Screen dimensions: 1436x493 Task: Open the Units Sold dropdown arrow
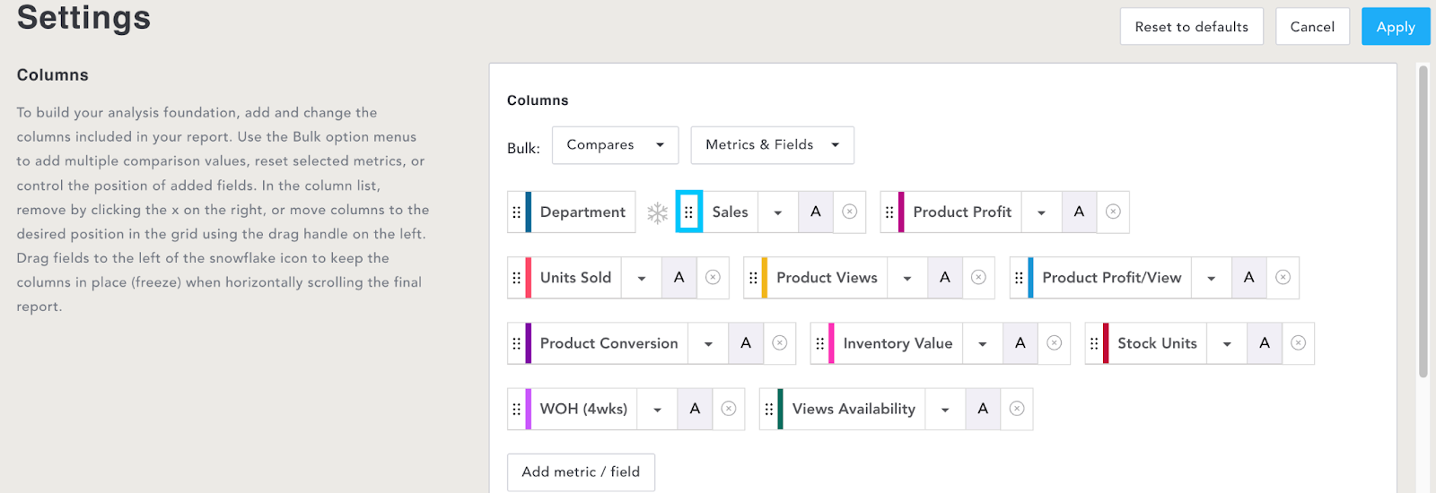pos(642,278)
